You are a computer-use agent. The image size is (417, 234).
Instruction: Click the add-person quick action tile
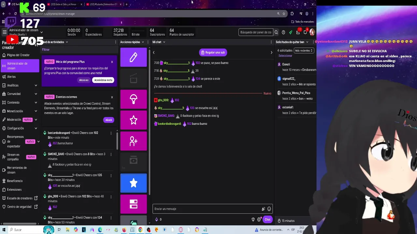(134, 141)
